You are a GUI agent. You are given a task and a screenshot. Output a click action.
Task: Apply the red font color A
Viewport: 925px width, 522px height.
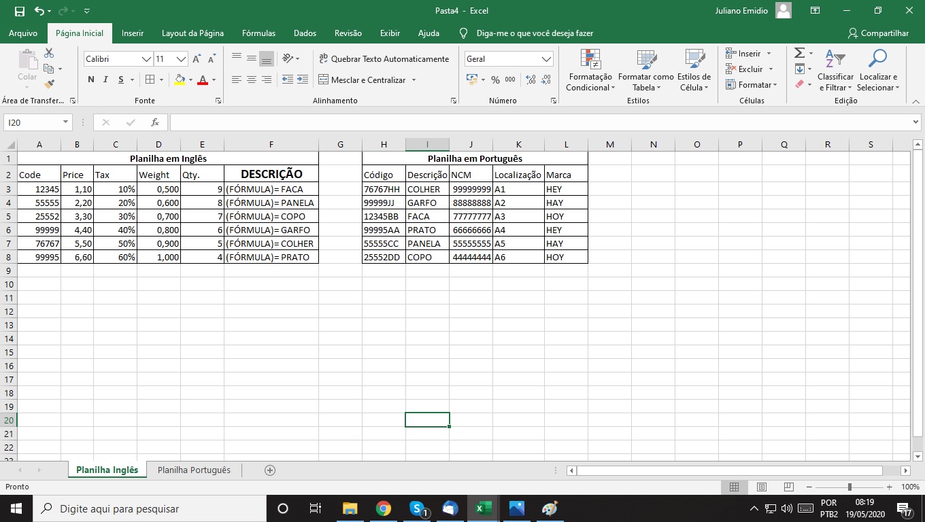[x=202, y=80]
